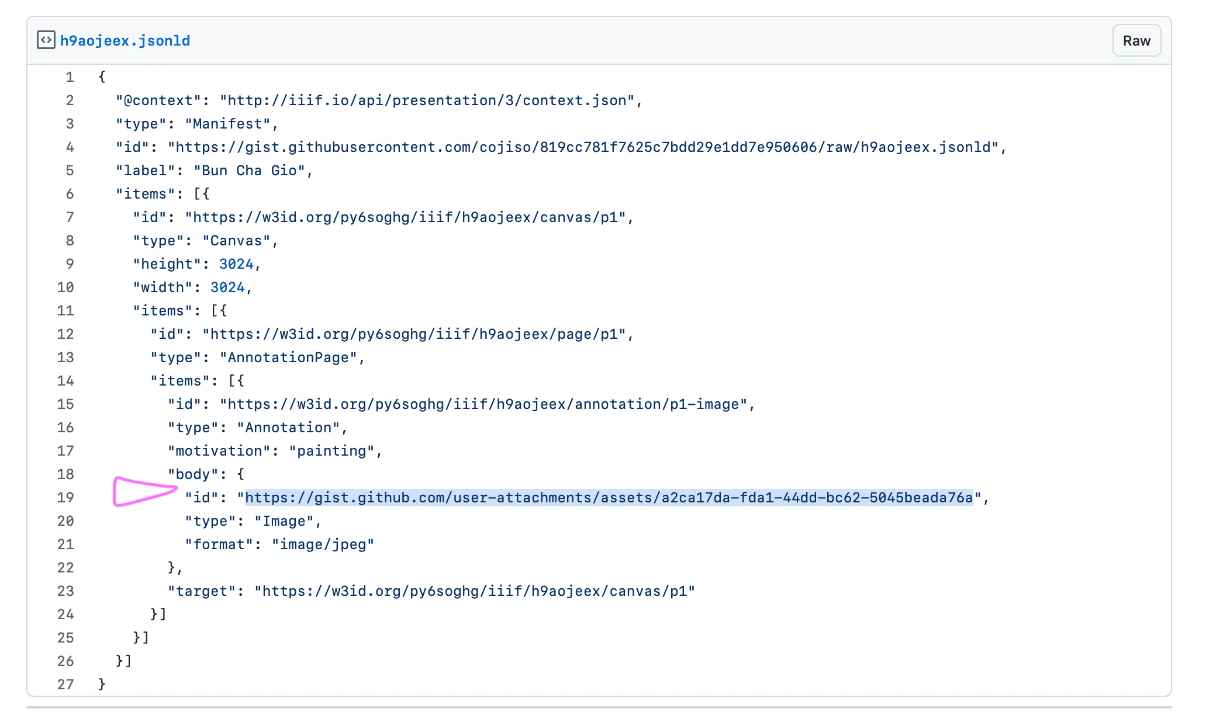This screenshot has height=715, width=1230.
Task: Click the gist.githubusercontent.com id URL
Action: click(x=583, y=147)
